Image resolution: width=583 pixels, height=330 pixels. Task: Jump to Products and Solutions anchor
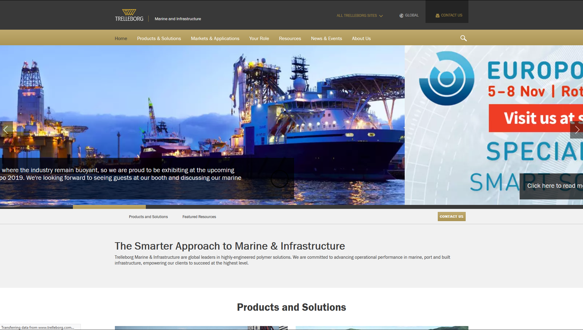coord(148,217)
